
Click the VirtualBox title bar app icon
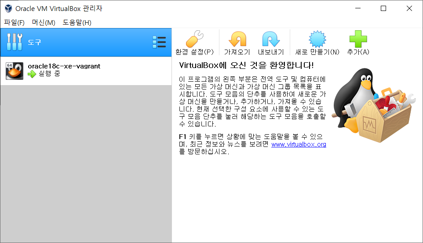8,8
